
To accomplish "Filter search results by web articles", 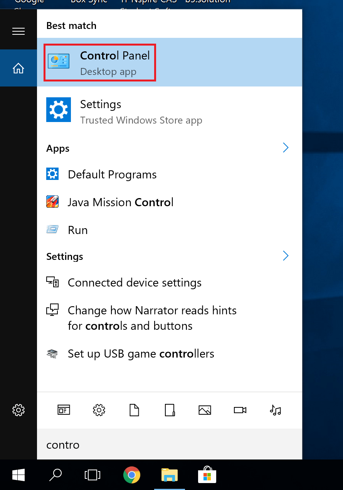I will click(x=64, y=410).
